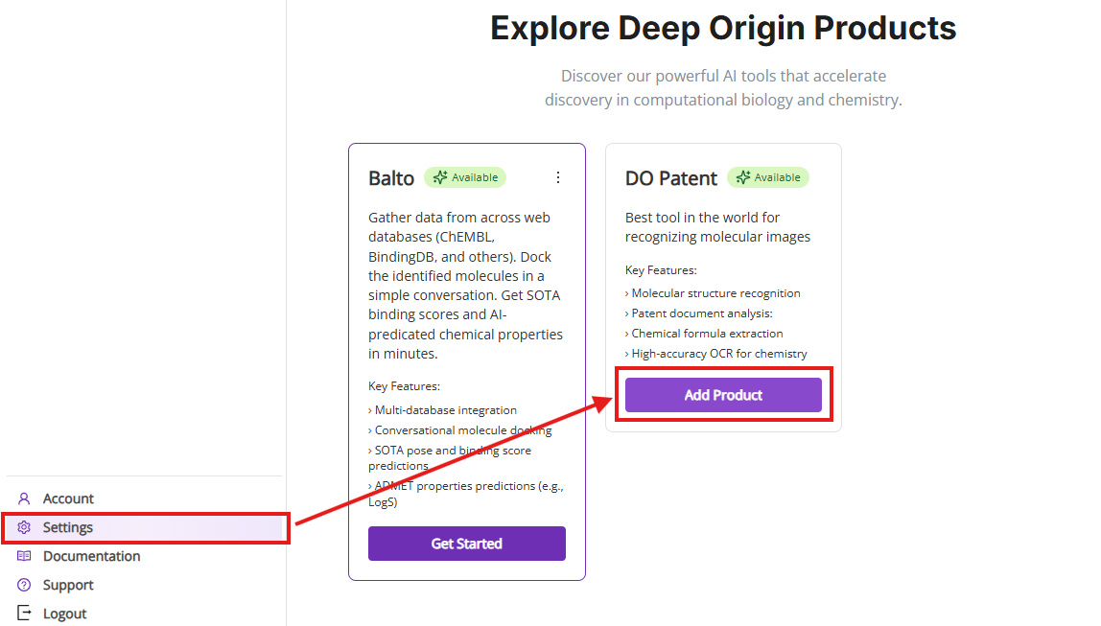Click the Logout arrow icon

[x=25, y=614]
